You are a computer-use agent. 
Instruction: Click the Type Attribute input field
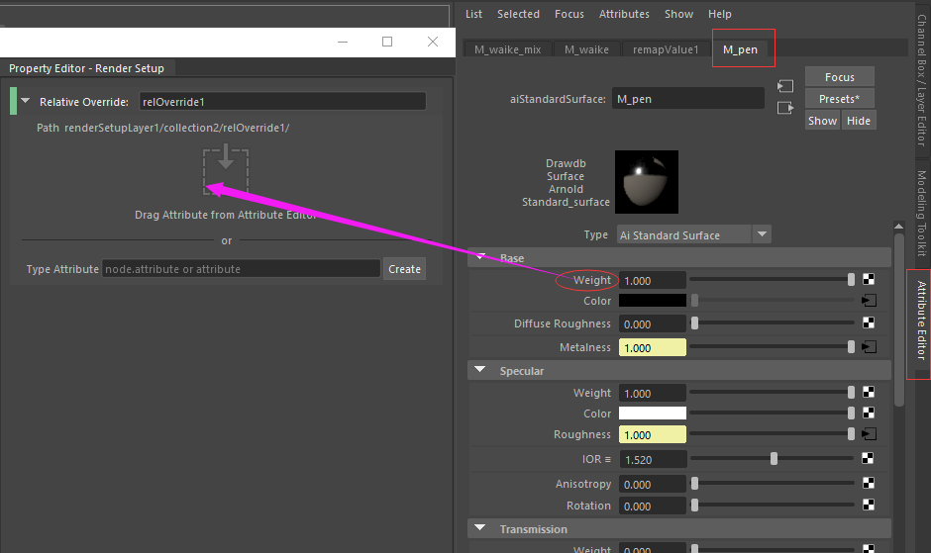tap(242, 269)
